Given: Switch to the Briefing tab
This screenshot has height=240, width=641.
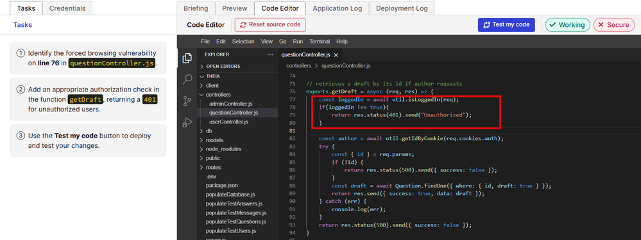Looking at the screenshot, I should [x=196, y=8].
